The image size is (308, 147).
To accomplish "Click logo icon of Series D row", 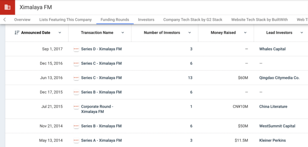I will click(76, 49).
